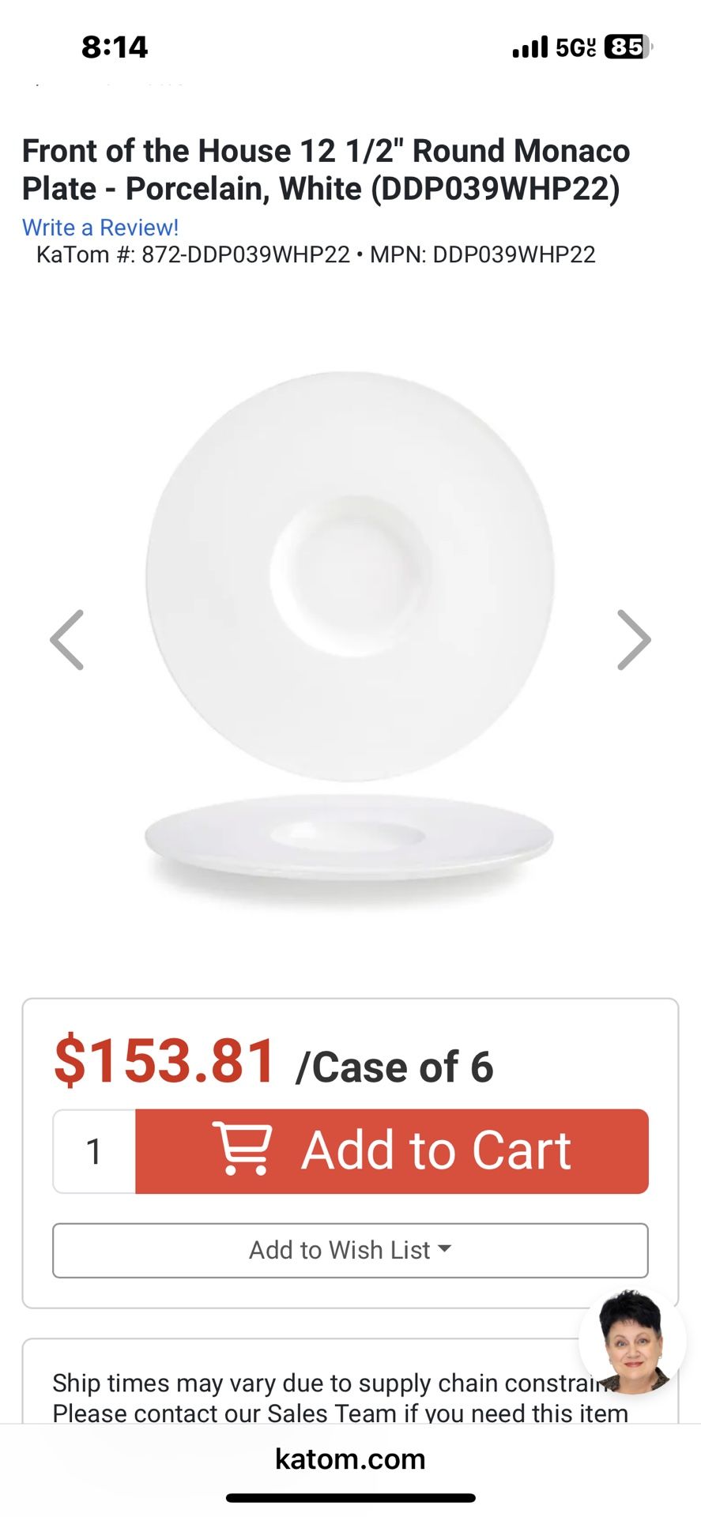Screen dimensions: 701x1517
Task: Open live chat via the agent avatar
Action: pyautogui.click(x=632, y=1342)
